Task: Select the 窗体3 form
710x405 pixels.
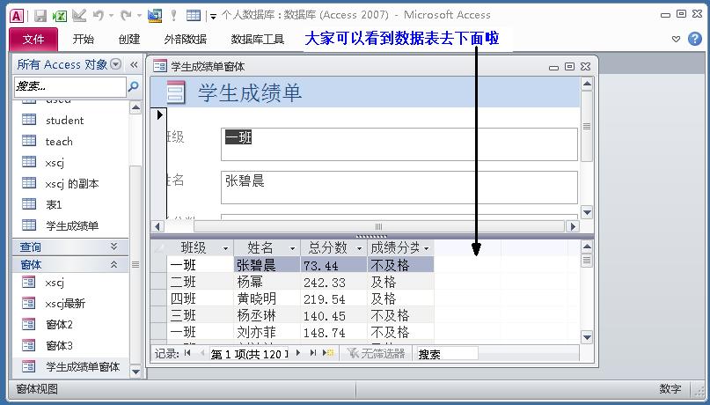Action: (59, 346)
